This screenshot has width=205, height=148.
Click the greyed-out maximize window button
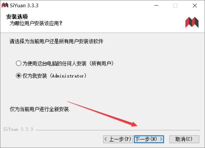coord(175,6)
